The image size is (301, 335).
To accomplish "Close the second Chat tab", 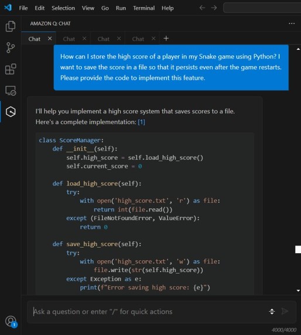I will pos(84,39).
